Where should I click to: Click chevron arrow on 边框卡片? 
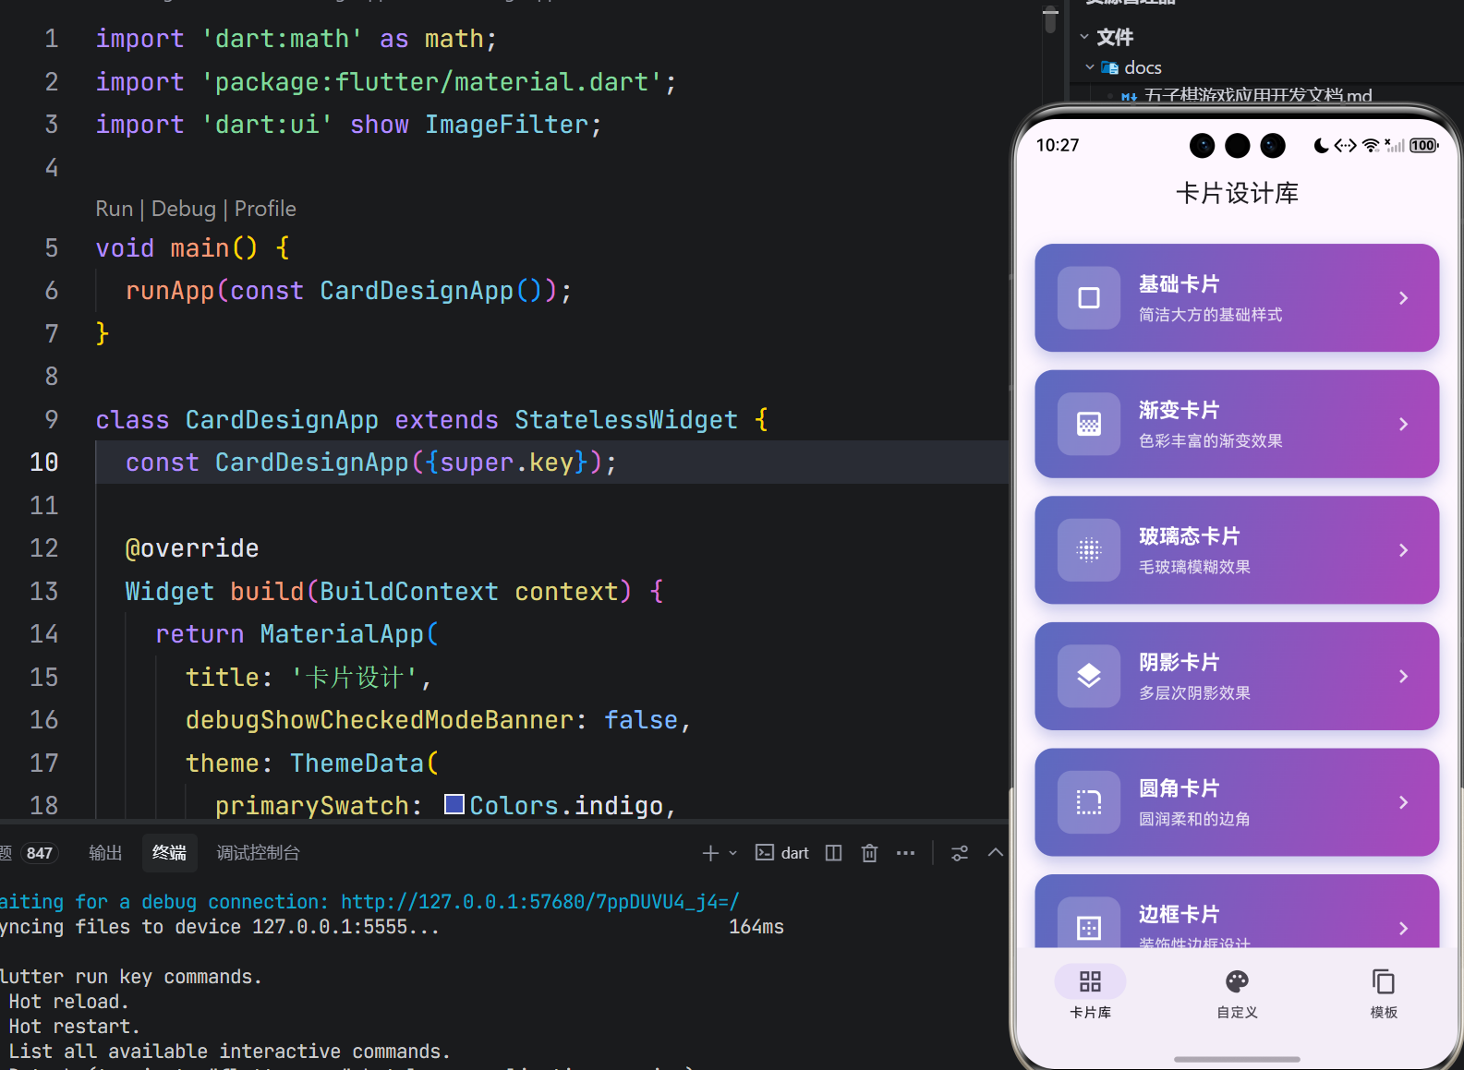click(x=1403, y=928)
